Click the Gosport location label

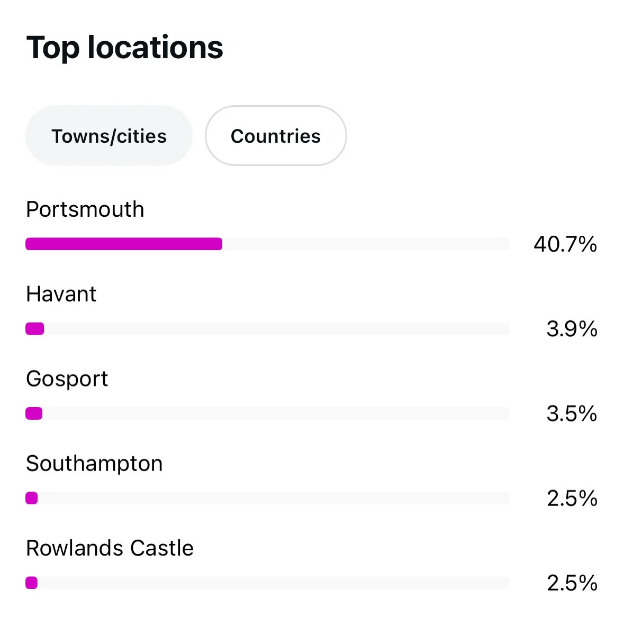[x=67, y=378]
